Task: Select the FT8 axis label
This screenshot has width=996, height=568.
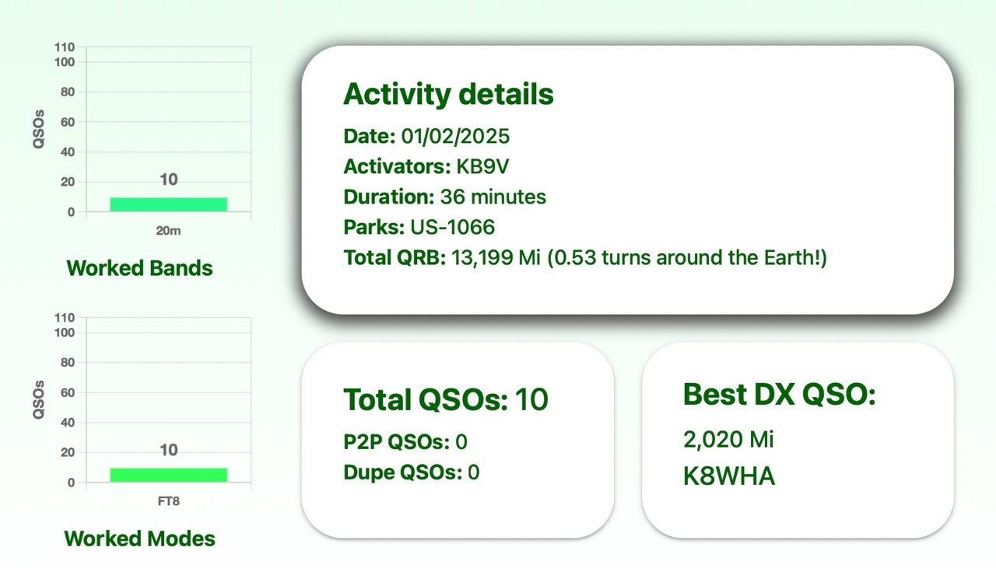Action: (x=168, y=501)
